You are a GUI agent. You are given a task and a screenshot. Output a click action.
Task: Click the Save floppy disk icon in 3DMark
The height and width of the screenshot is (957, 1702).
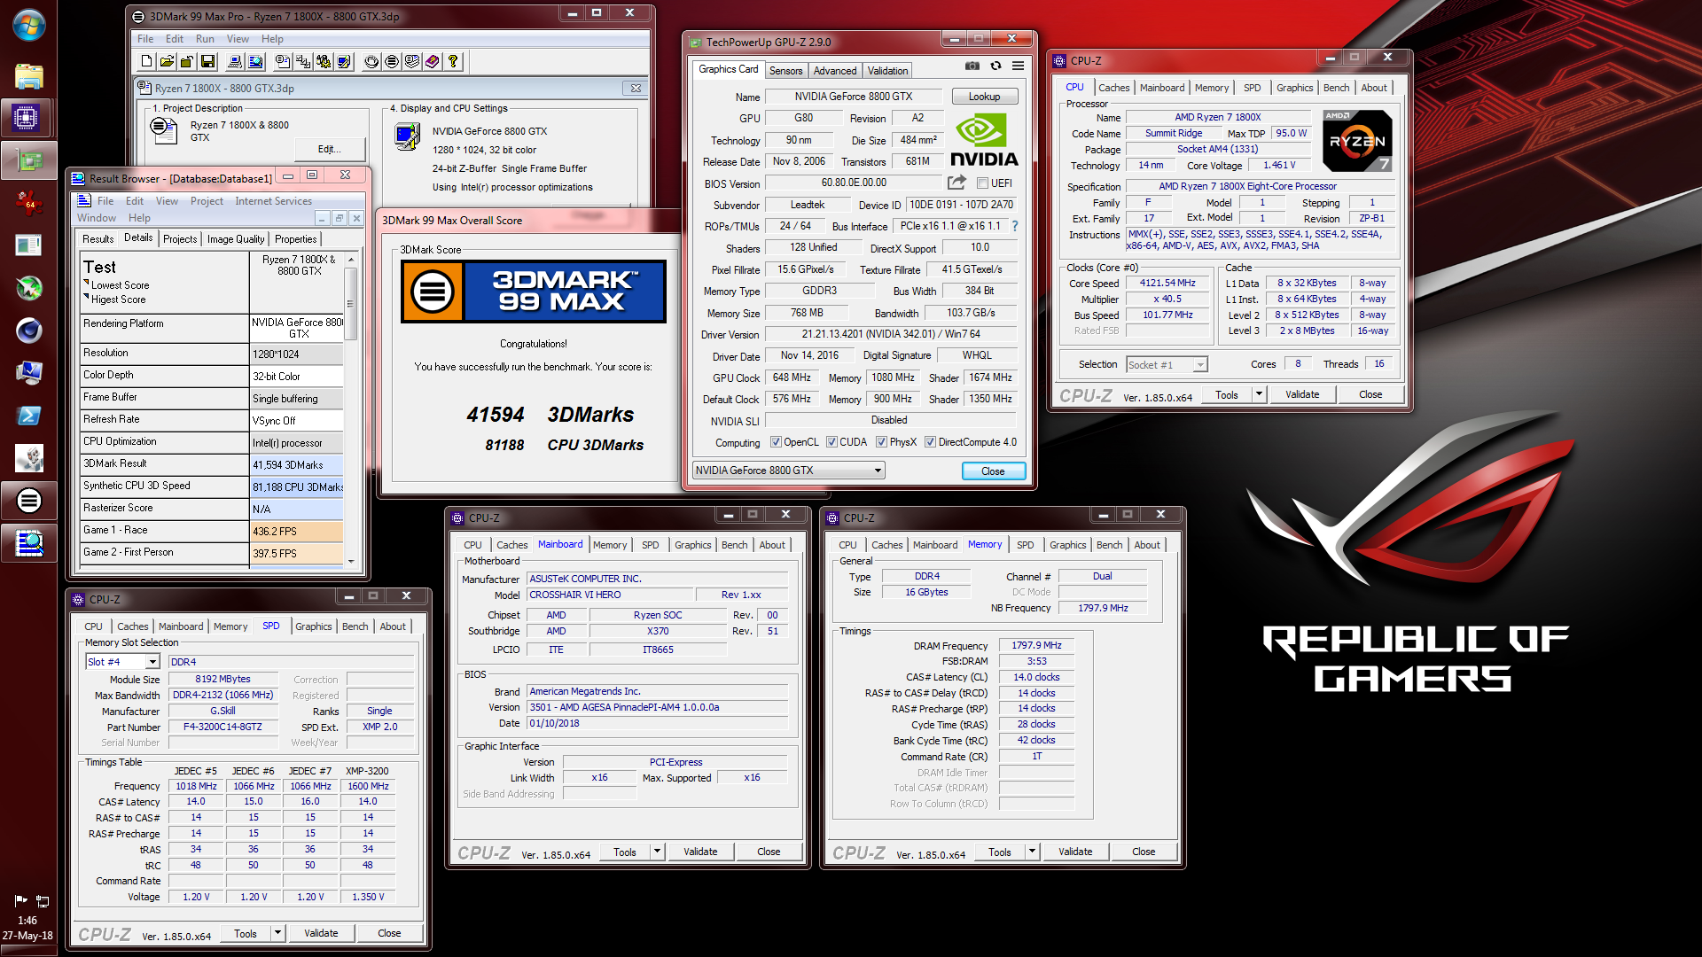point(207,61)
